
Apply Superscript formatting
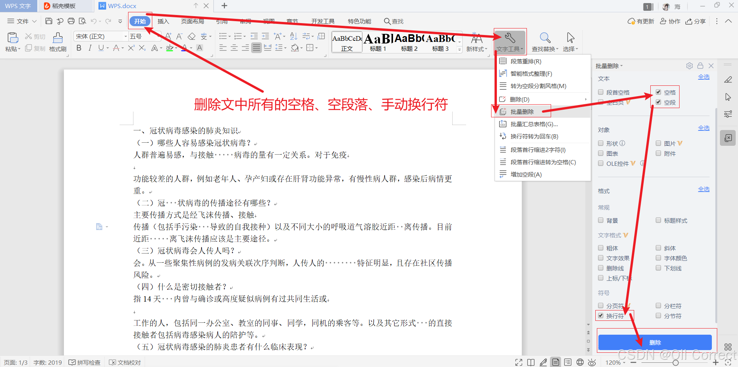coord(131,48)
